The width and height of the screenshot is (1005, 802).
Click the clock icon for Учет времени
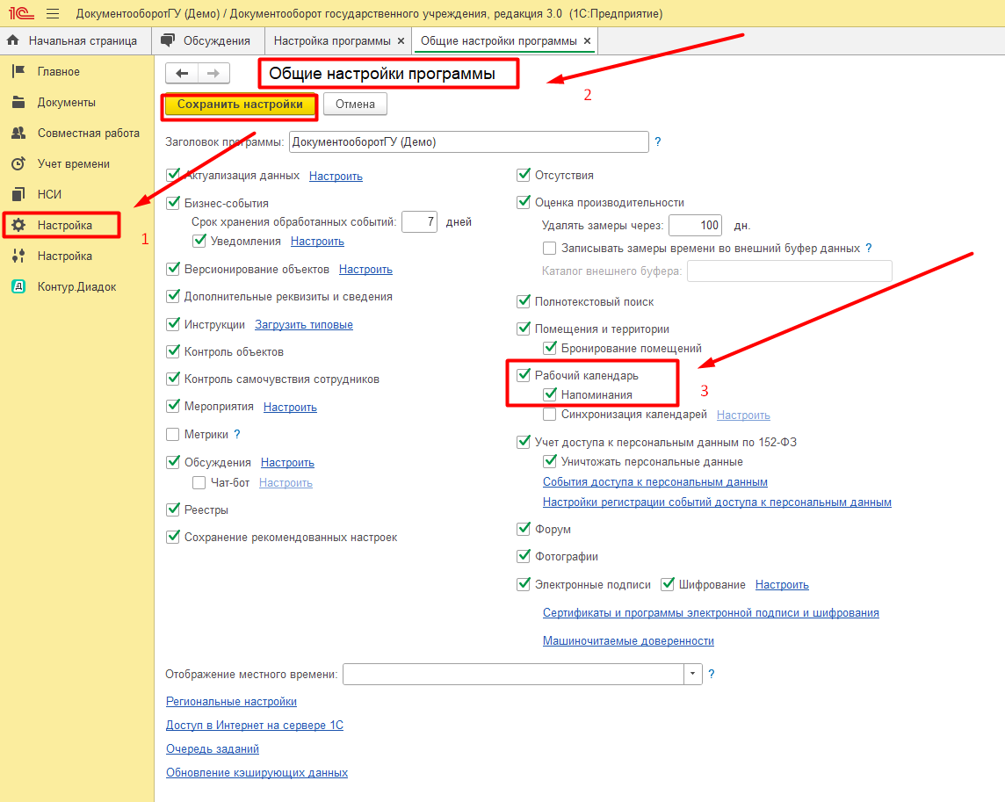coord(18,163)
